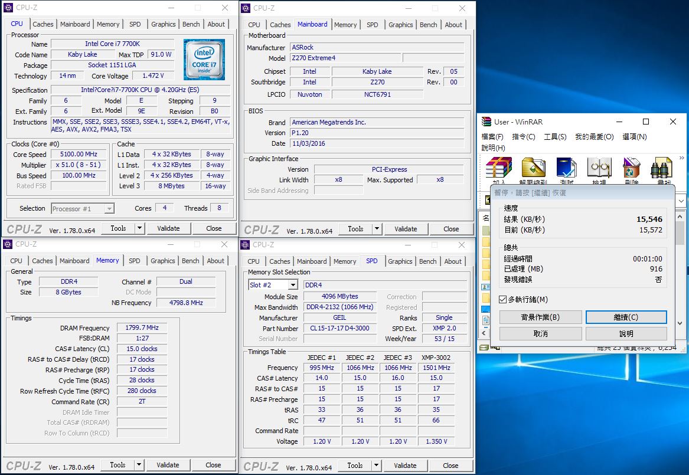Open WinRAR 工具(S) Tools menu

click(556, 136)
